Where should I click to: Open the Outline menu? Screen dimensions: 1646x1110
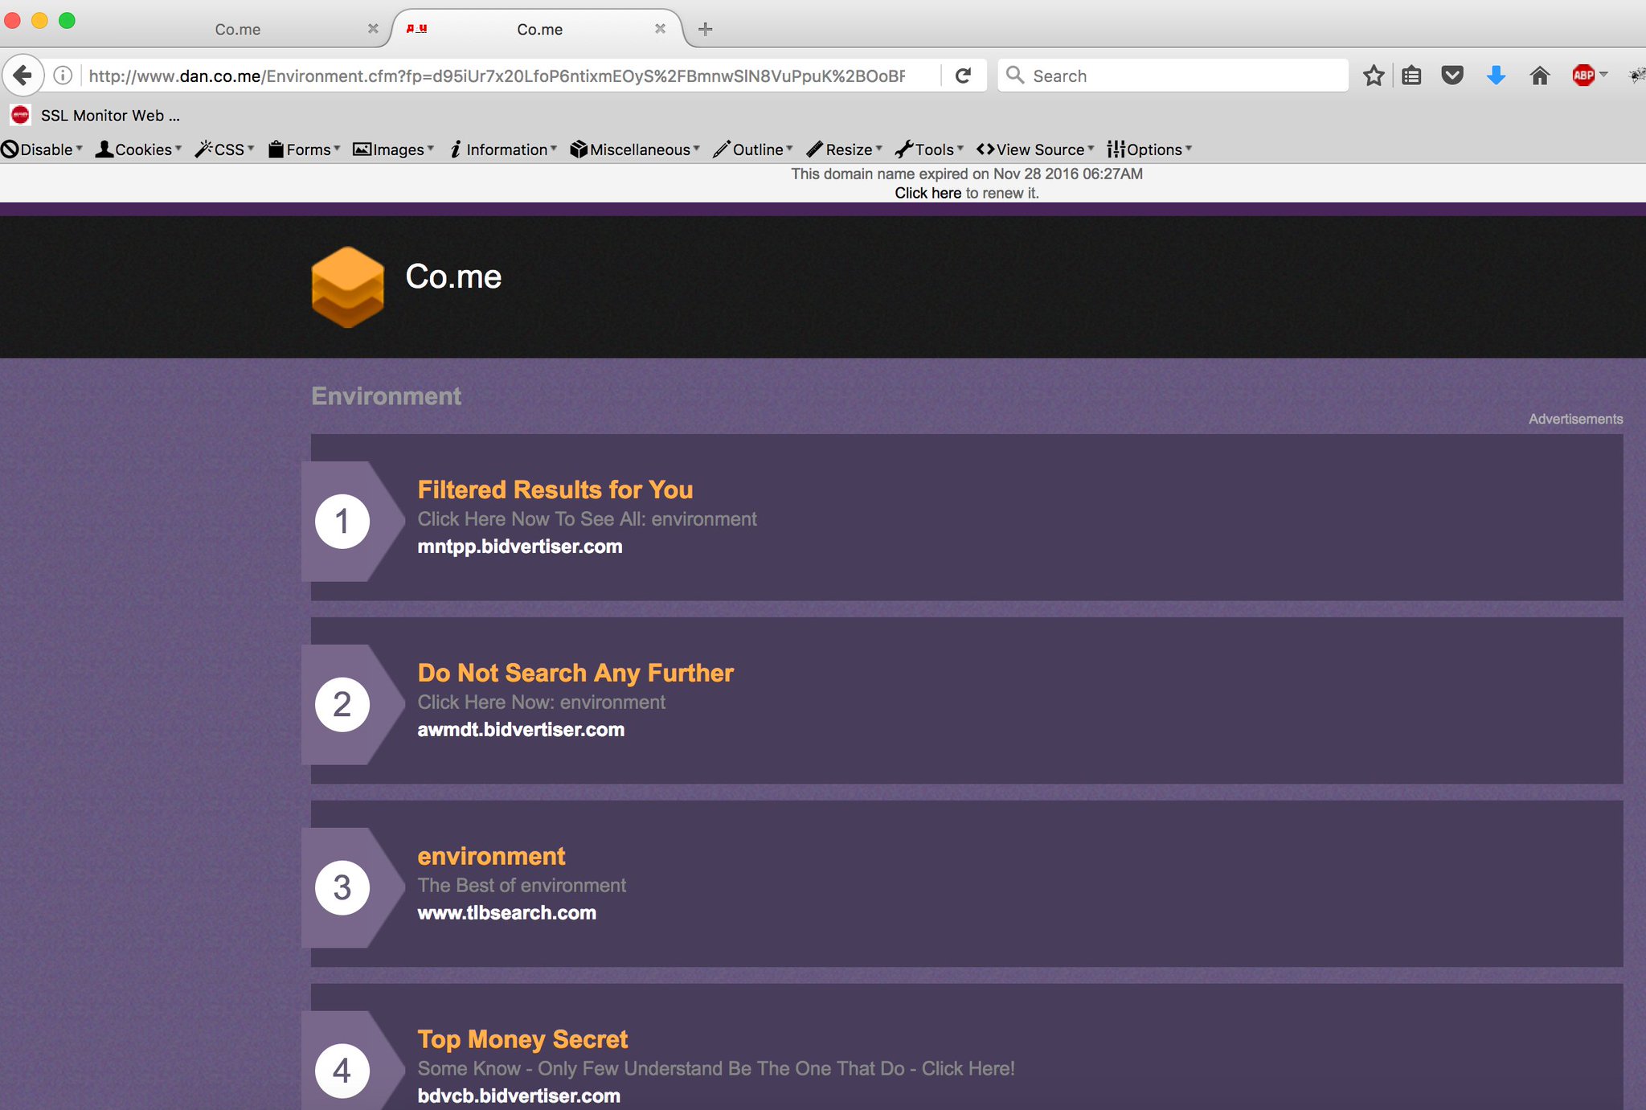coord(753,150)
